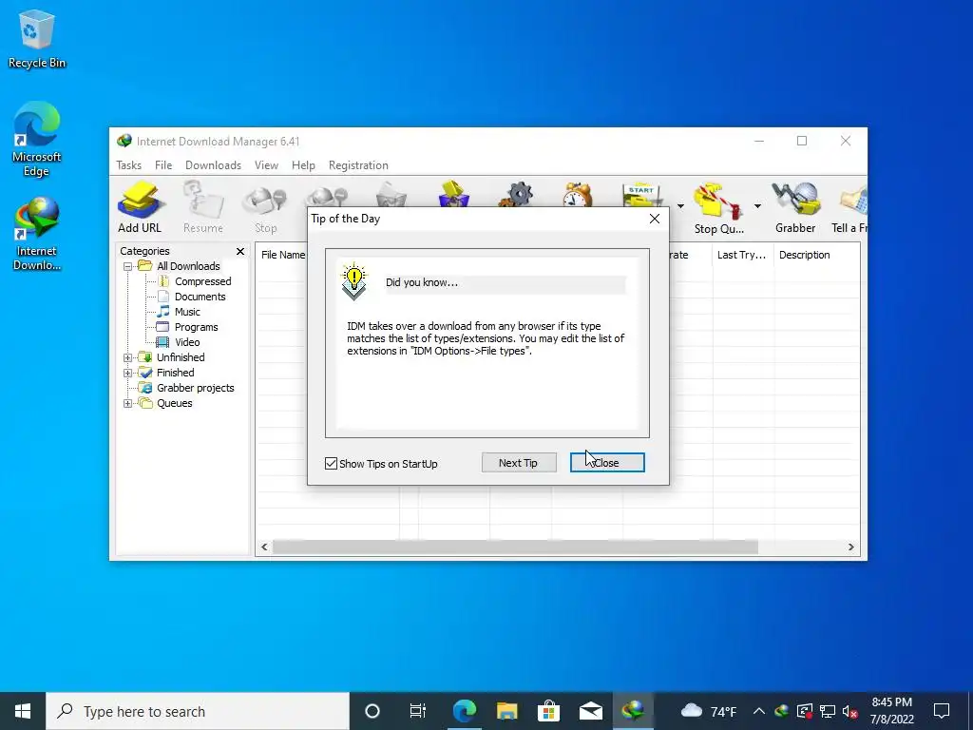Image resolution: width=973 pixels, height=730 pixels.
Task: Open the Help menu
Action: click(303, 165)
